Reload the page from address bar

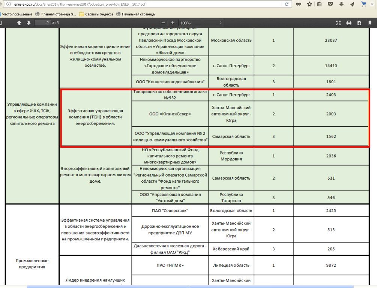tap(286, 4)
